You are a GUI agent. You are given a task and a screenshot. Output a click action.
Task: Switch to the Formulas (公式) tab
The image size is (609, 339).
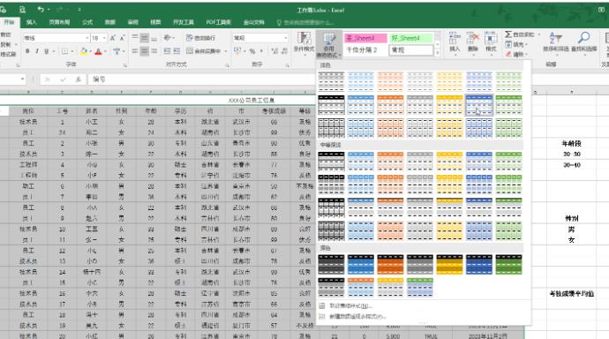click(87, 23)
